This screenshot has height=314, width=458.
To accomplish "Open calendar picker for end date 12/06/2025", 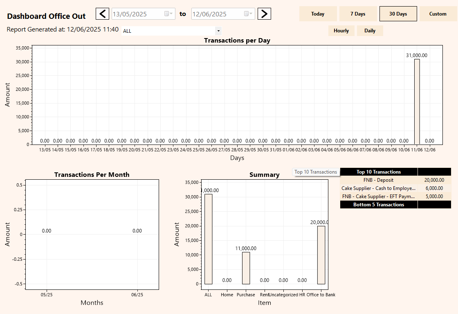I will 248,14.
